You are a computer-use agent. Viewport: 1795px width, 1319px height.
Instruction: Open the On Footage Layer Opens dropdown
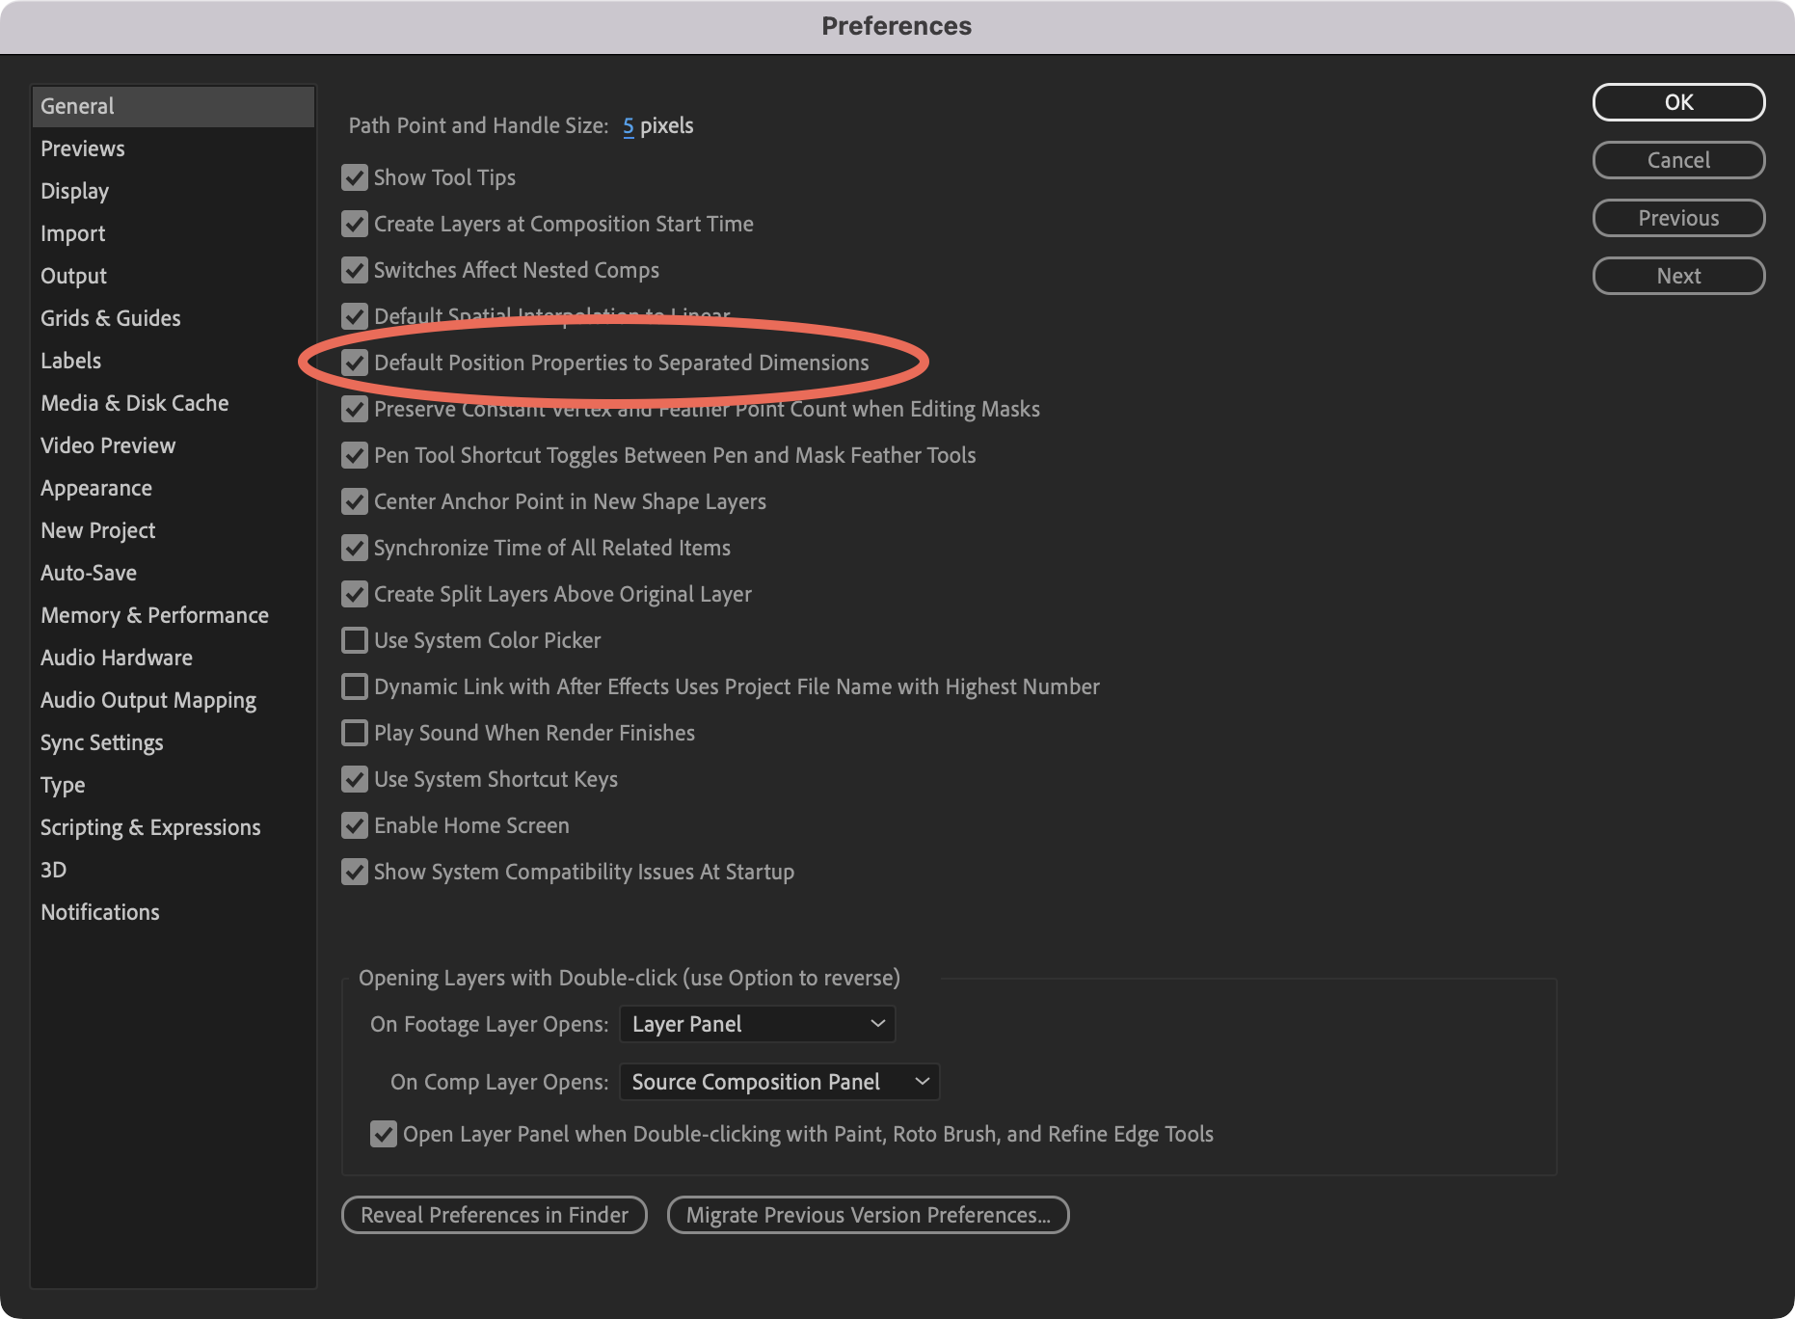click(757, 1024)
